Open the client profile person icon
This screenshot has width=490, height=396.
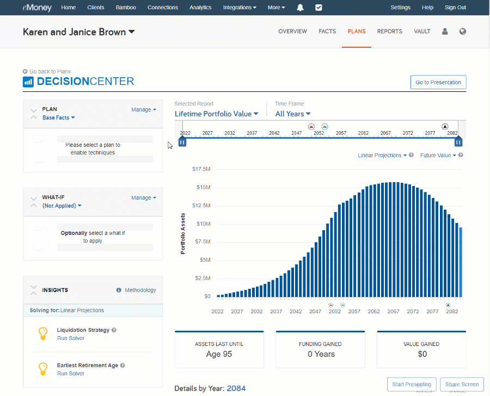coord(445,31)
